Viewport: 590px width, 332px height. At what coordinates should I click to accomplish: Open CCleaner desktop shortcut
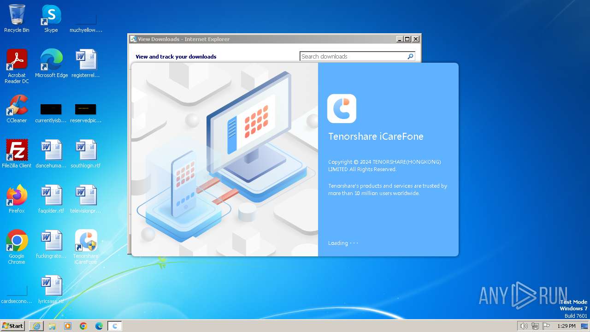point(17,109)
